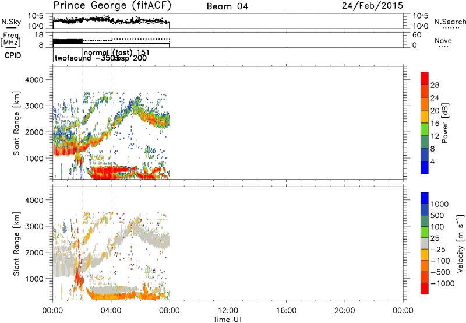This screenshot has width=466, height=323.
Task: Click the 'Slant Range [km]' label of power panel
Action: click(x=16, y=124)
